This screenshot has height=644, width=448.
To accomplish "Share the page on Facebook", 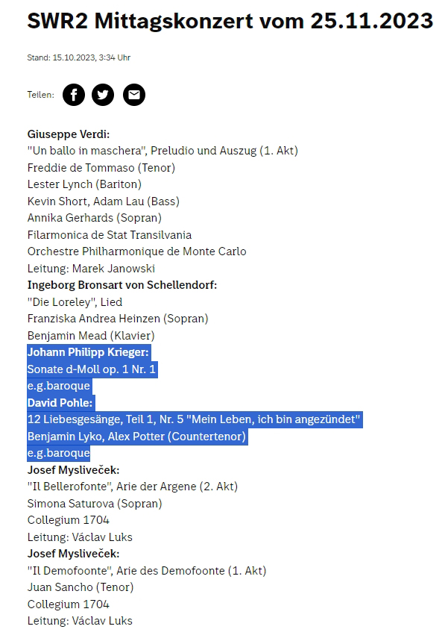I will 74,95.
